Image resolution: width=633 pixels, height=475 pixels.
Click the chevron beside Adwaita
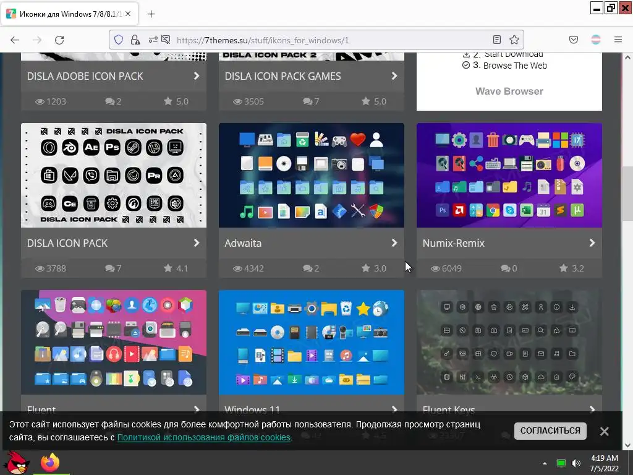coord(394,242)
